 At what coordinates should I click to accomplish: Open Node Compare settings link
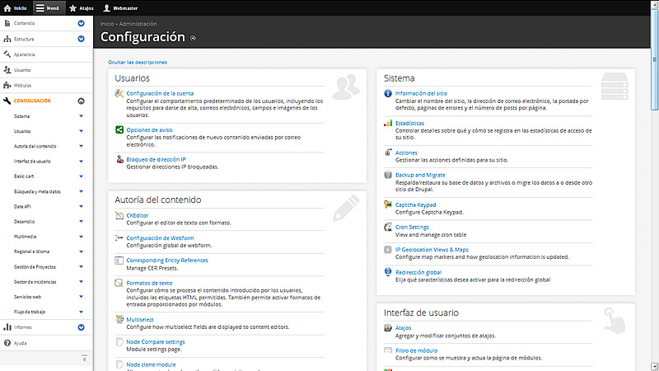pos(156,342)
